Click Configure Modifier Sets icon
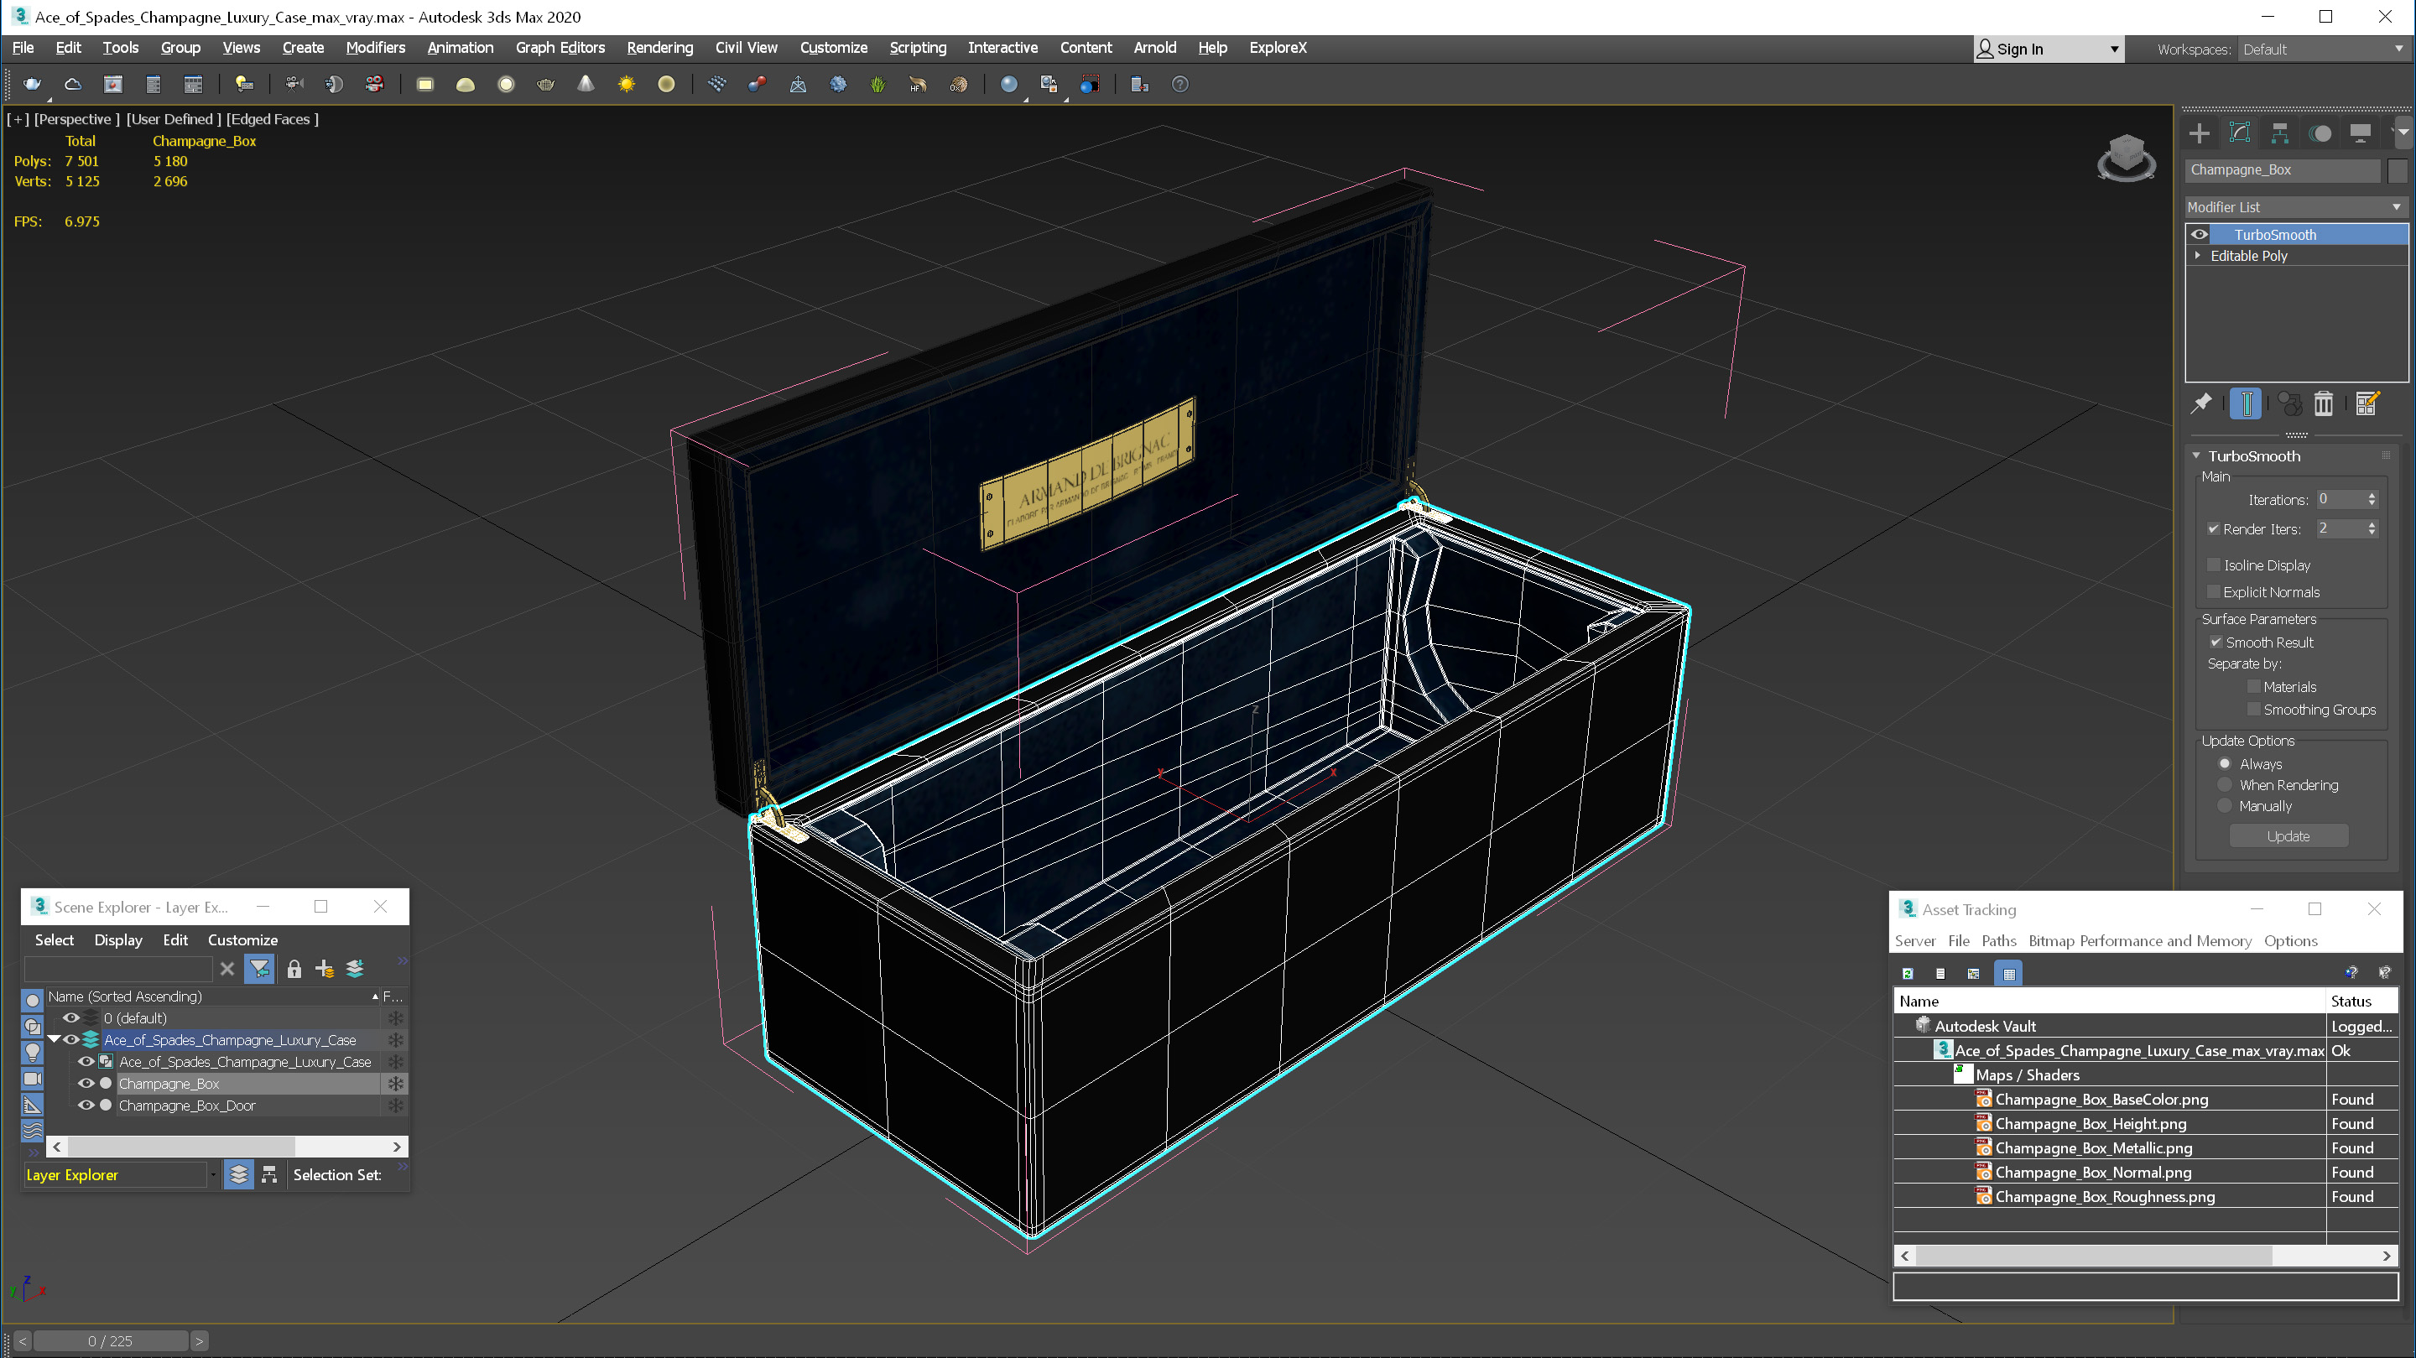Screen dimensions: 2416x1358 coord(2367,403)
